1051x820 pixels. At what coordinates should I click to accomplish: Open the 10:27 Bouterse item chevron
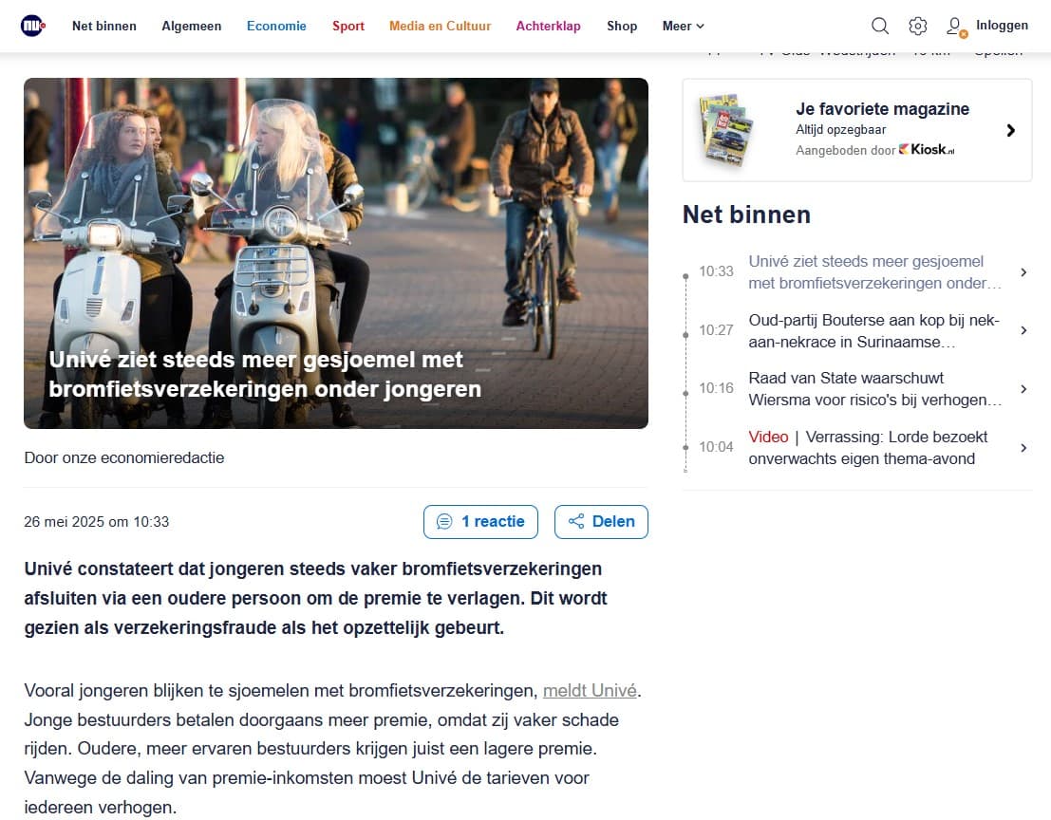(1023, 330)
